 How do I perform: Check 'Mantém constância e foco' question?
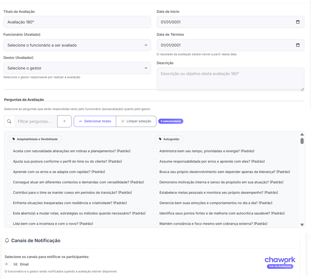click(x=155, y=223)
